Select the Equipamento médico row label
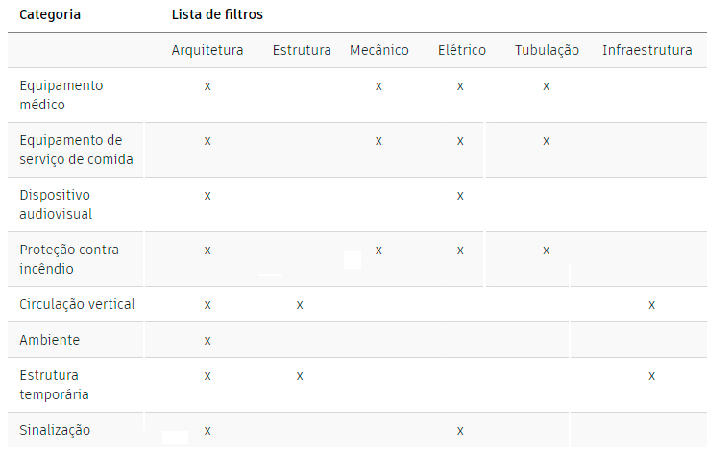 point(61,95)
